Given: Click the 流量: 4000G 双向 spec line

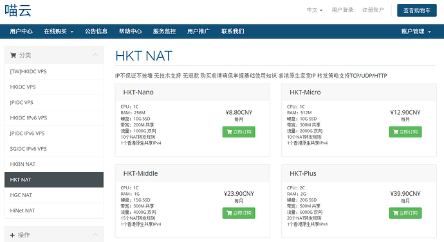Looking at the screenshot, I should point(138,212).
